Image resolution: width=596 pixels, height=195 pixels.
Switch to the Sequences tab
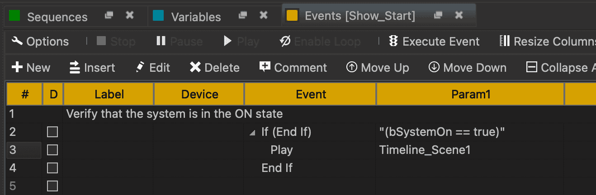tap(49, 17)
